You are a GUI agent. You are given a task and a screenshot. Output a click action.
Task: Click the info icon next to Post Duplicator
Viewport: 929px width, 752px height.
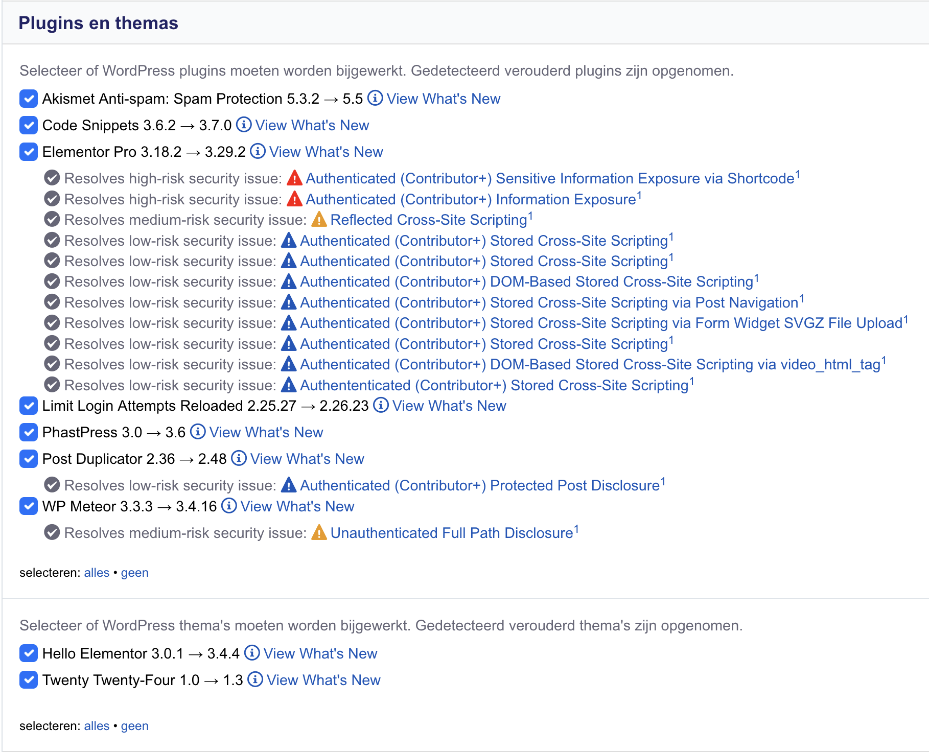pyautogui.click(x=239, y=458)
